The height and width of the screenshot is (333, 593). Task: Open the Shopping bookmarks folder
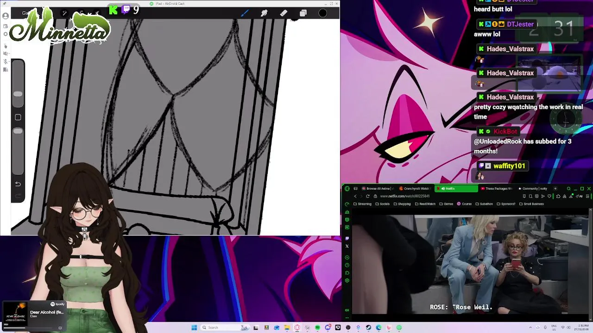(402, 204)
